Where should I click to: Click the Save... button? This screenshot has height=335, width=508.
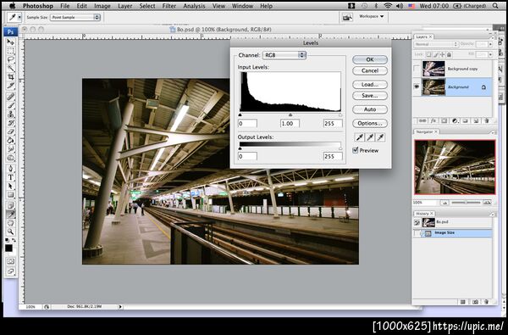tap(370, 96)
